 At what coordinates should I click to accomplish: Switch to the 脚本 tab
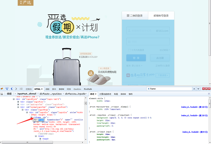pyautogui.click(x=54, y=89)
